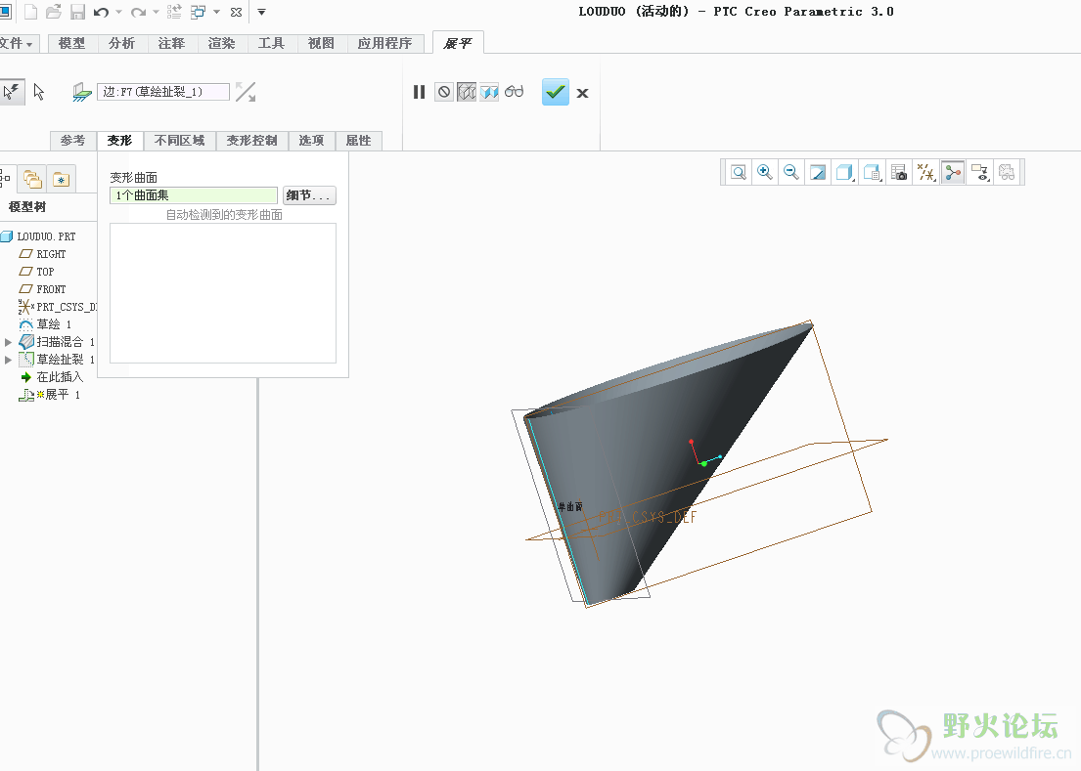Open the 变形 panel tab

[x=119, y=141]
